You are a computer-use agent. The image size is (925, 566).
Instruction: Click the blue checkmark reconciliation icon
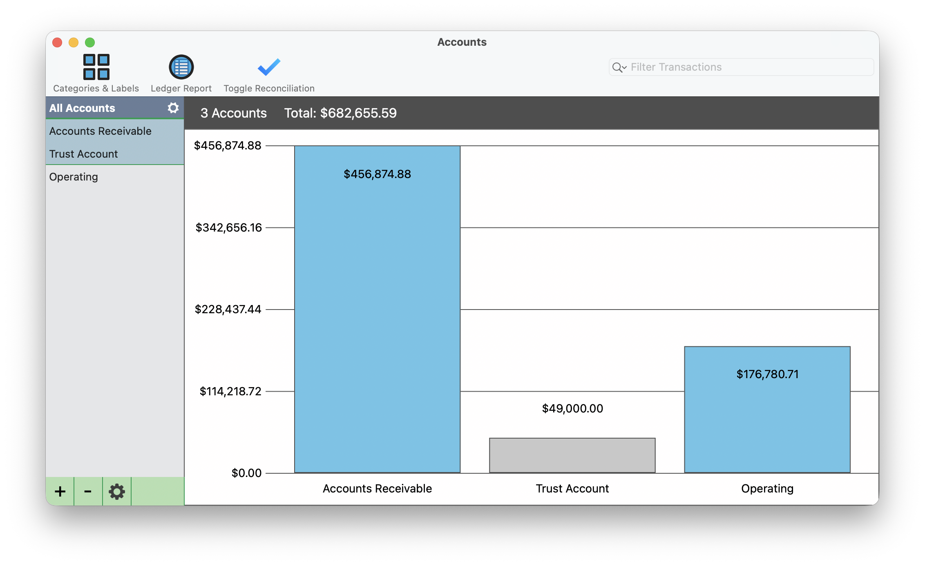tap(268, 67)
